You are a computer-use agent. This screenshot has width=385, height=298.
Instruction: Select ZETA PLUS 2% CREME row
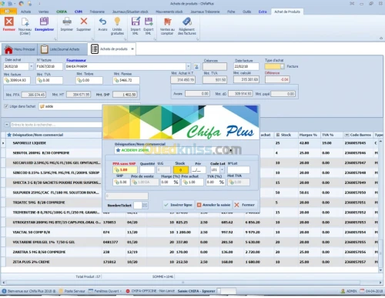point(189,262)
